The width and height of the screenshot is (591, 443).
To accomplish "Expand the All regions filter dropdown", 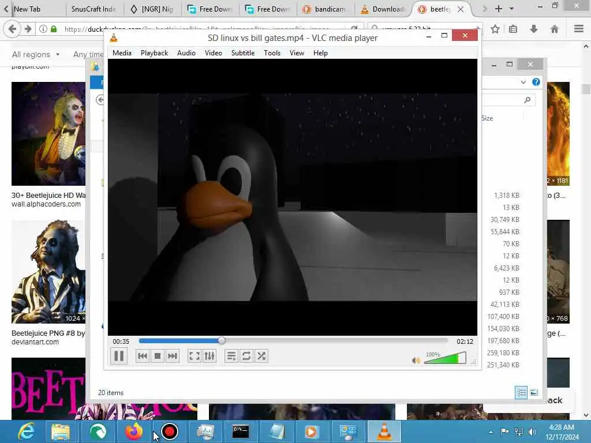I will tap(36, 55).
